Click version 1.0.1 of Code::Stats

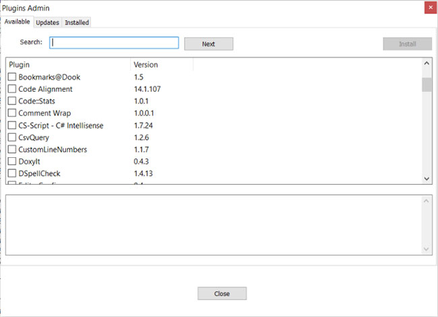click(x=141, y=101)
